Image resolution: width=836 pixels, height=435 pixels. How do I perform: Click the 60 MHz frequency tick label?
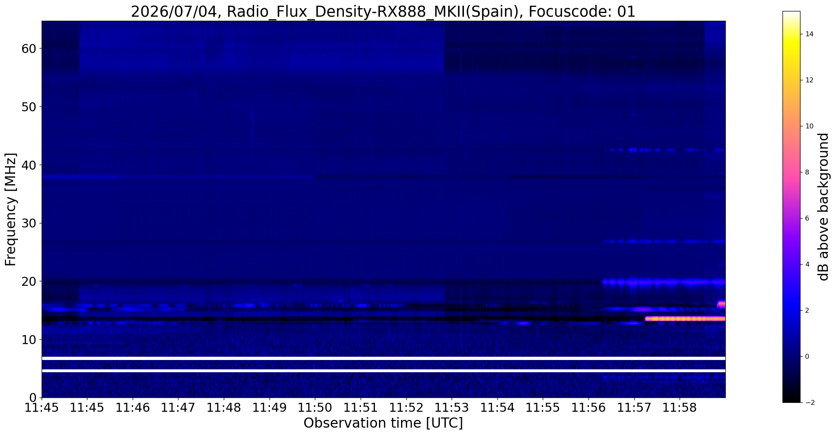29,49
